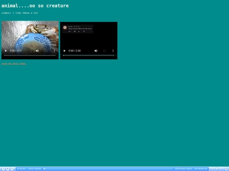Go to previous track in SCM Music Player

click(x=4, y=169)
